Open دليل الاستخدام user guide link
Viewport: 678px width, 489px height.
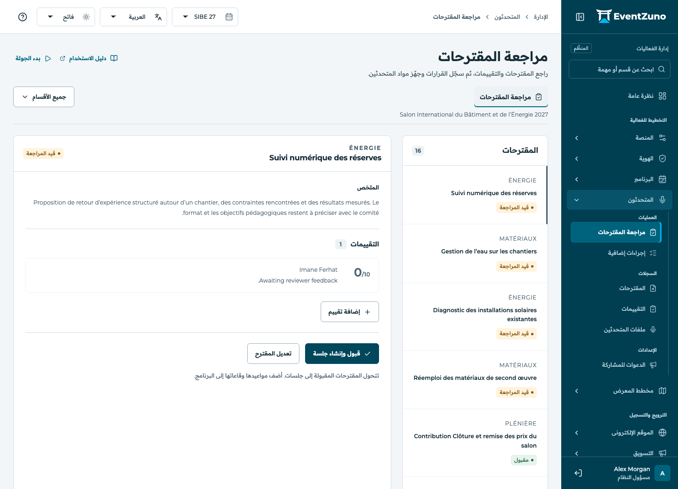[89, 58]
